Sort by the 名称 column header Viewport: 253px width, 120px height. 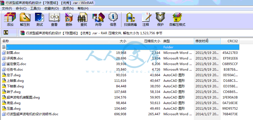[x=55, y=41]
